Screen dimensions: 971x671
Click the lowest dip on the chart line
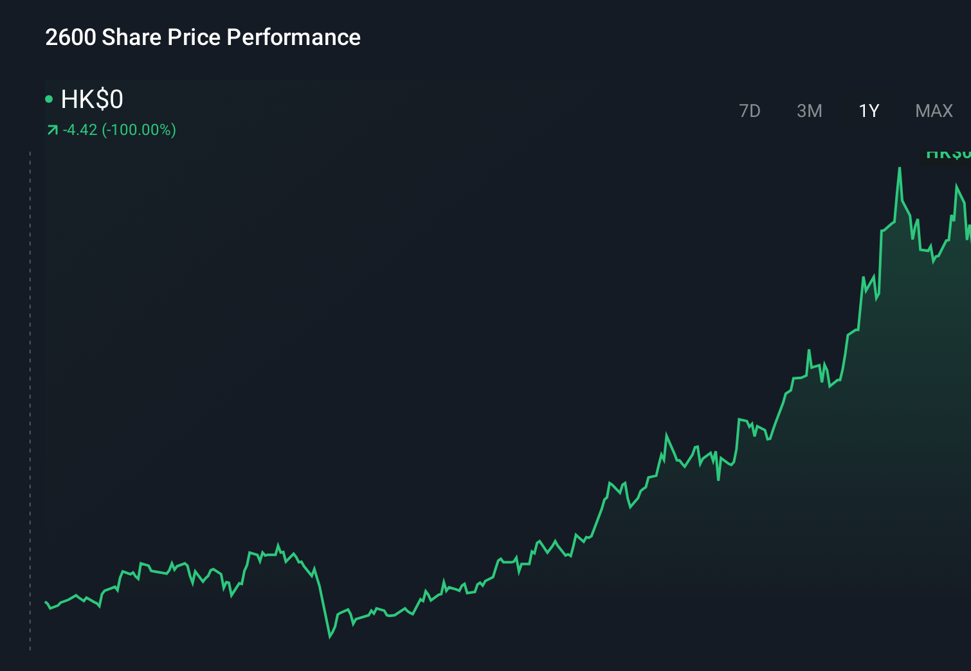pyautogui.click(x=330, y=637)
